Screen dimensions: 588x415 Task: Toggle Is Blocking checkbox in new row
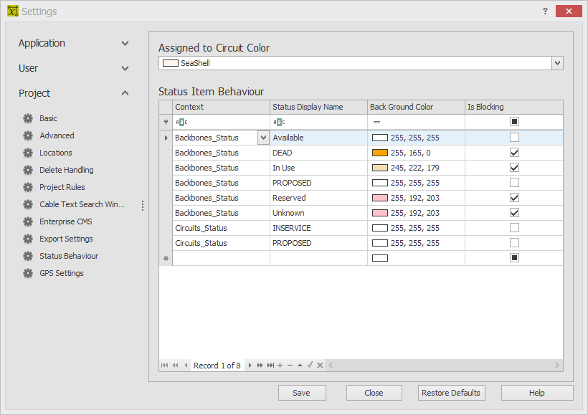(x=515, y=258)
